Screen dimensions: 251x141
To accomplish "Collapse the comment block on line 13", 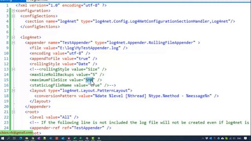I will 13,69.
